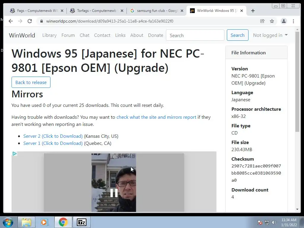Open the Links nav item
The image size is (304, 228).
(x=120, y=35)
